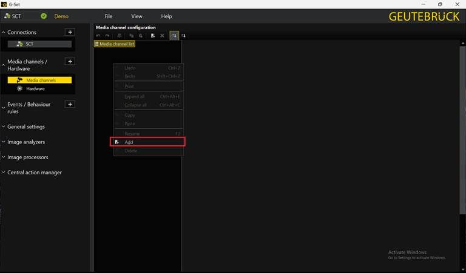Choose Delete in the context menu

[149, 151]
